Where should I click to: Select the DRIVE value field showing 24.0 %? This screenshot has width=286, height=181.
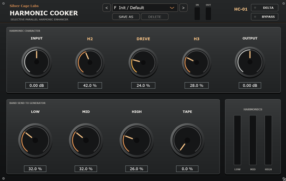143,85
